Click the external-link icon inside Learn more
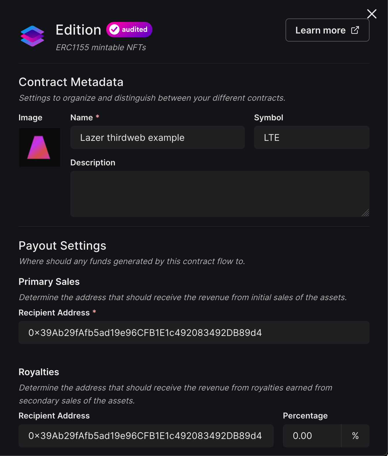Viewport: 388px width, 456px height. click(355, 30)
